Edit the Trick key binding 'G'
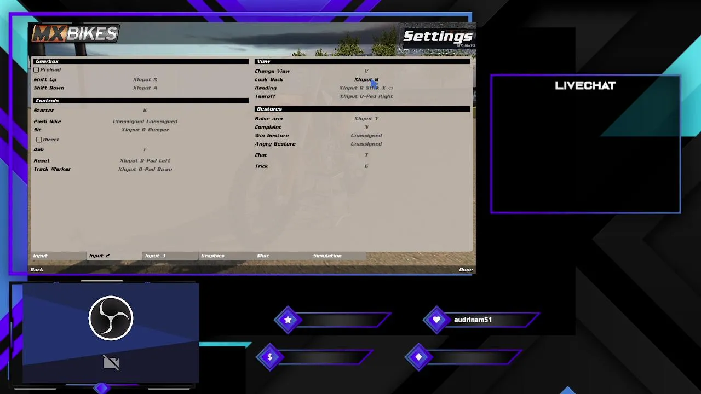701x394 pixels. tap(366, 166)
